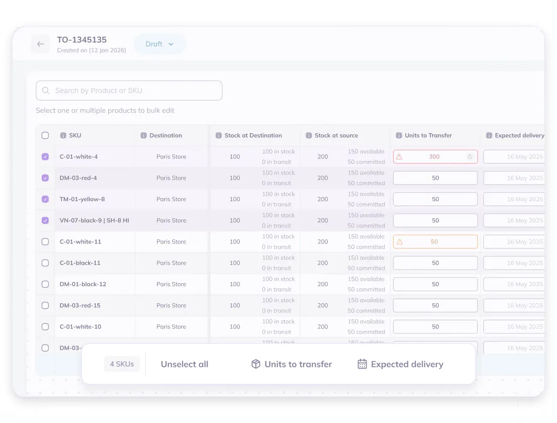This screenshot has width=557, height=423.
Task: Open expected delivery date for TM-01-yellow-8
Action: [514, 199]
